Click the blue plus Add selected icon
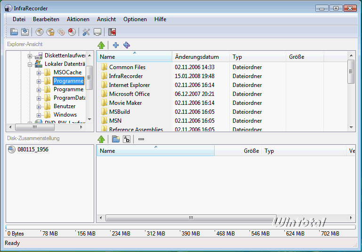The height and width of the screenshot is (252, 362). (116, 45)
